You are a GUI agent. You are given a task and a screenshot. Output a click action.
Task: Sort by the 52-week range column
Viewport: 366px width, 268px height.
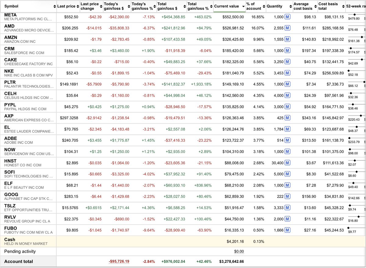tap(356, 6)
